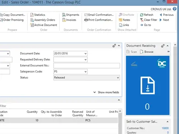Open help via the question mark icon

tap(175, 9)
